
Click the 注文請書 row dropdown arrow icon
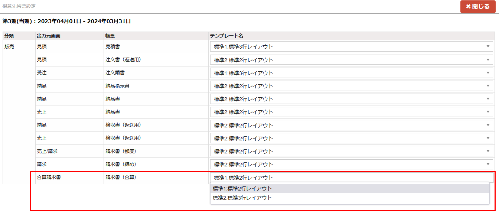click(x=488, y=73)
